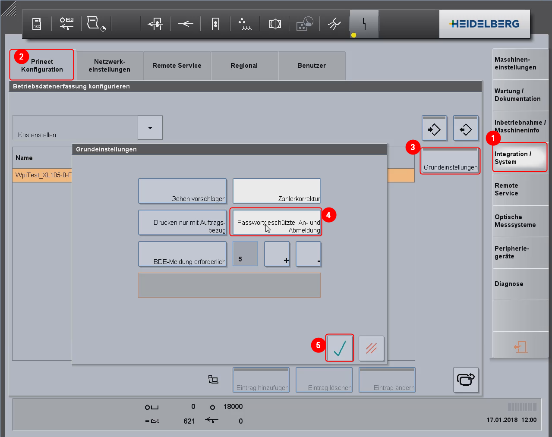
Task: Open the Regional tab
Action: pyautogui.click(x=244, y=66)
